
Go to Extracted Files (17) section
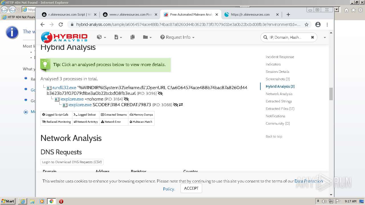(x=280, y=109)
